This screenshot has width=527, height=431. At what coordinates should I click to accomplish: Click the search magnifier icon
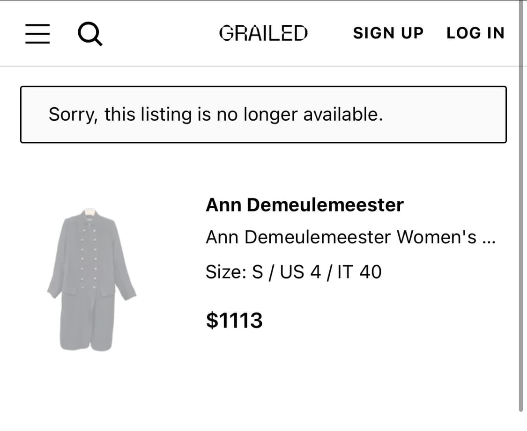tap(89, 34)
